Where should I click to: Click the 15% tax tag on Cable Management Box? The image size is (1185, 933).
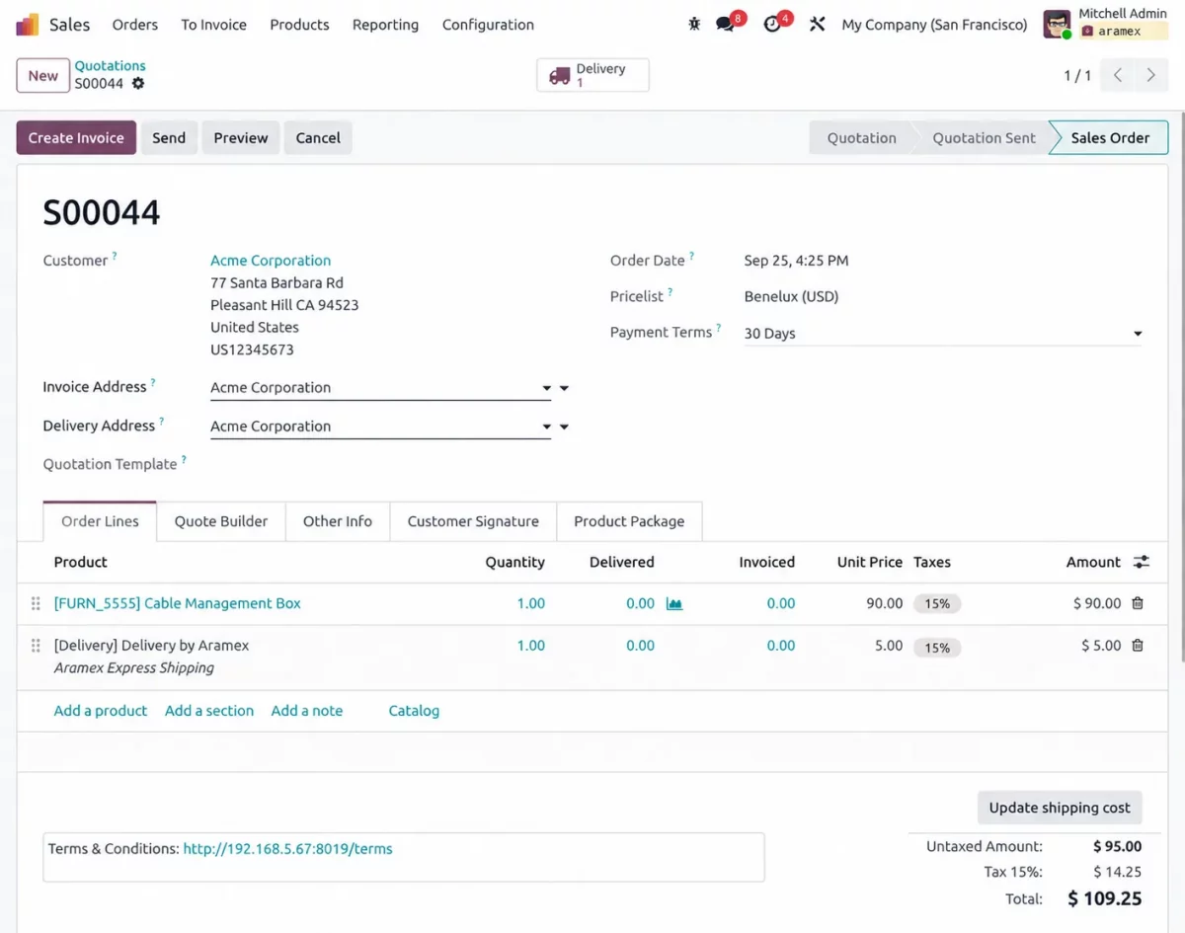coord(937,603)
